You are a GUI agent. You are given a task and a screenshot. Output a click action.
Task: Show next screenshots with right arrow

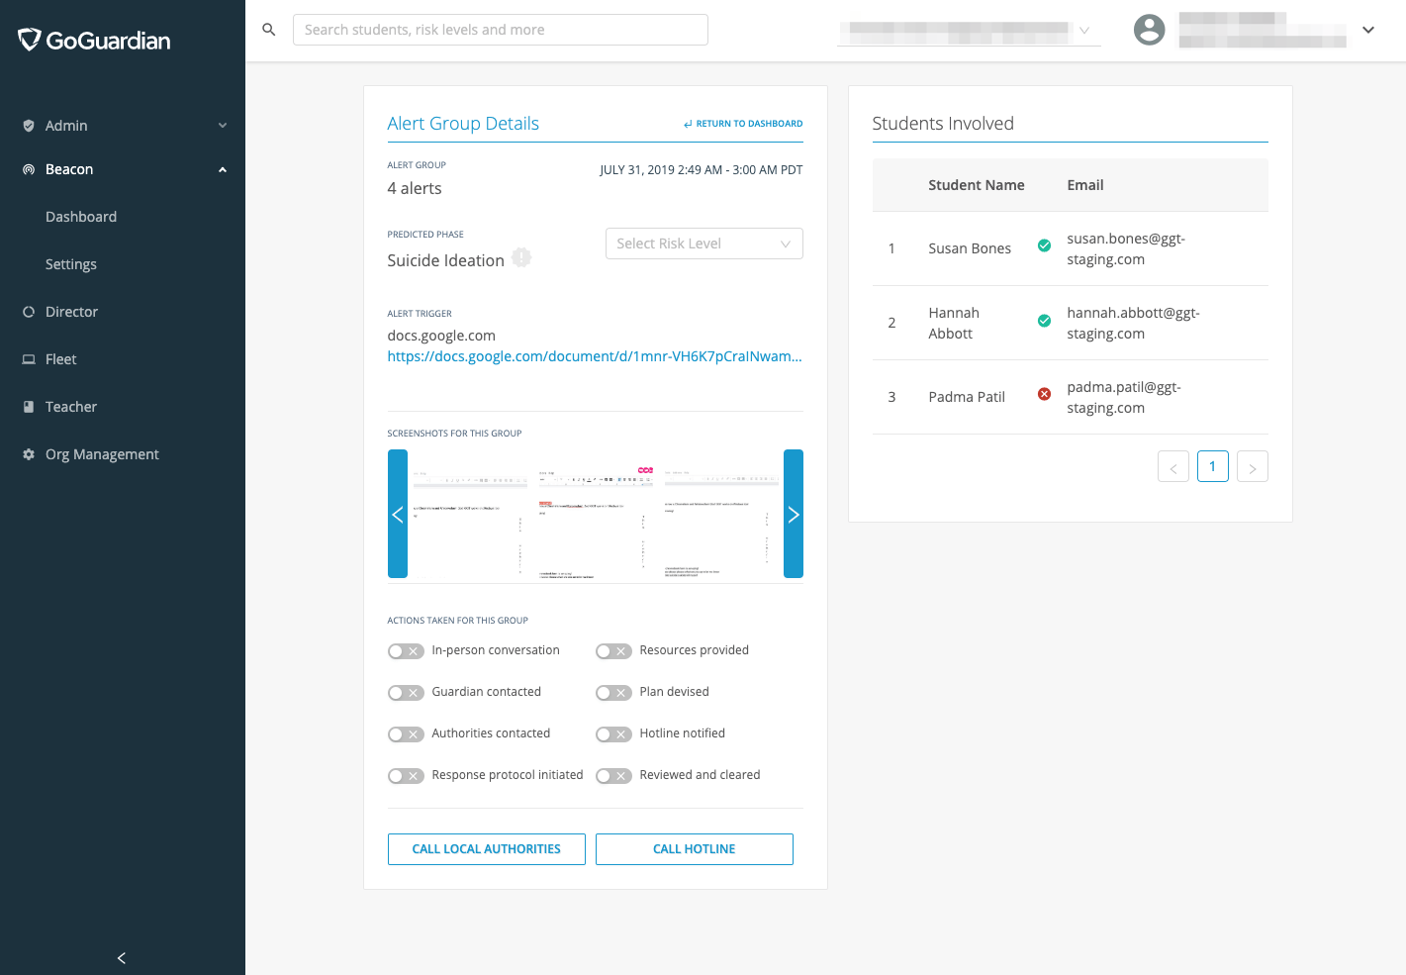(794, 514)
